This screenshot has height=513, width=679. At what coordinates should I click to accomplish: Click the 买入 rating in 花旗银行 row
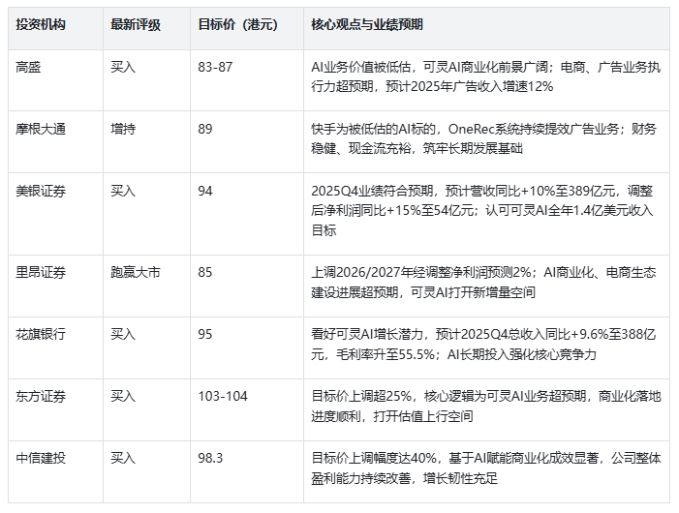coord(123,334)
